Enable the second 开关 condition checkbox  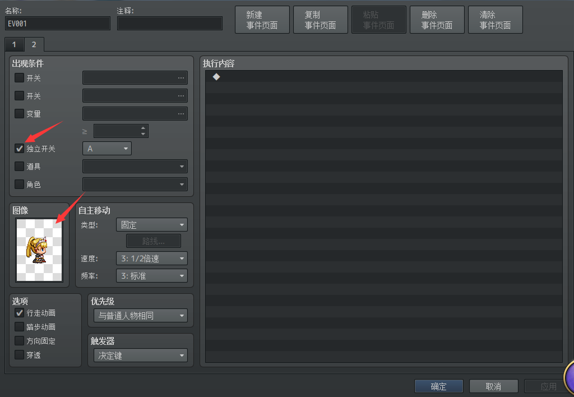(x=19, y=95)
